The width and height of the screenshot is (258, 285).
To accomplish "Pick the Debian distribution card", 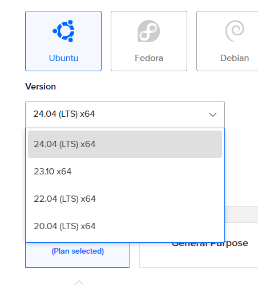I will tap(227, 41).
